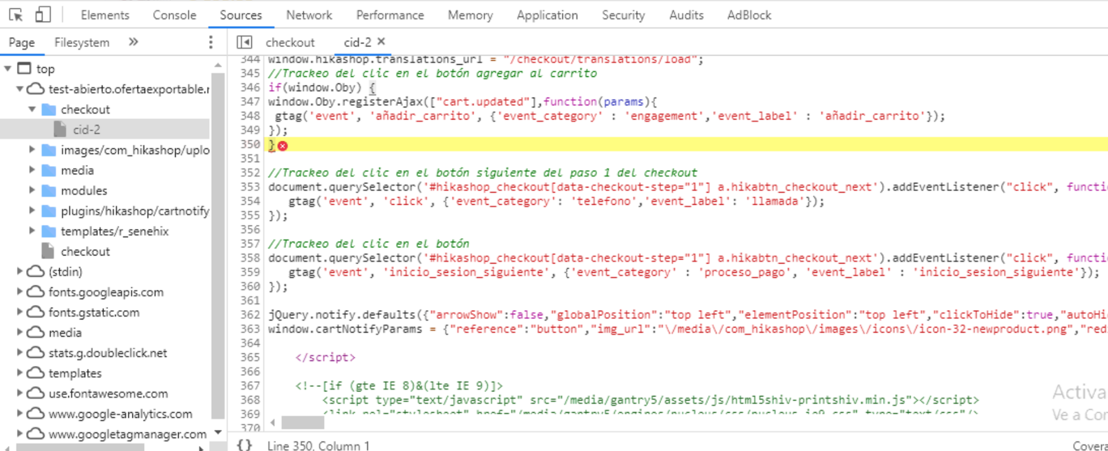1108x451 pixels.
Task: Expand the media folder under checkout domain
Action: click(32, 170)
